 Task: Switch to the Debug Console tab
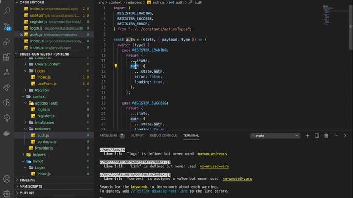pos(163,136)
